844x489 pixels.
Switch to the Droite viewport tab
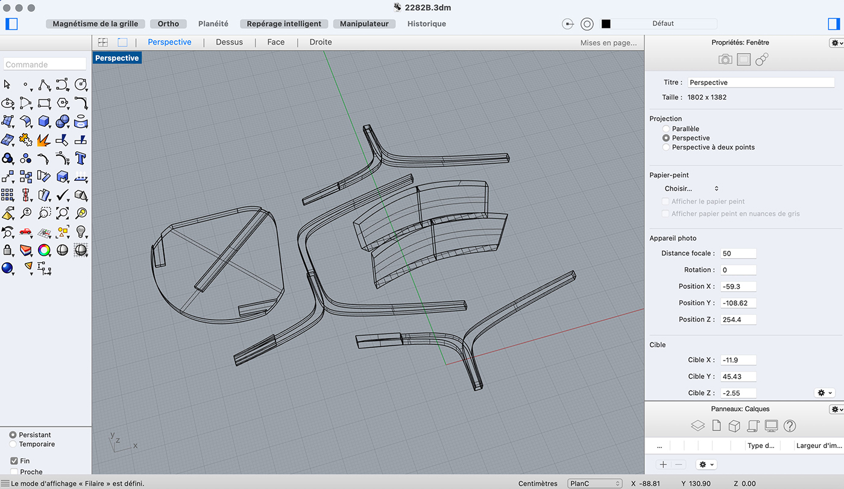(321, 42)
